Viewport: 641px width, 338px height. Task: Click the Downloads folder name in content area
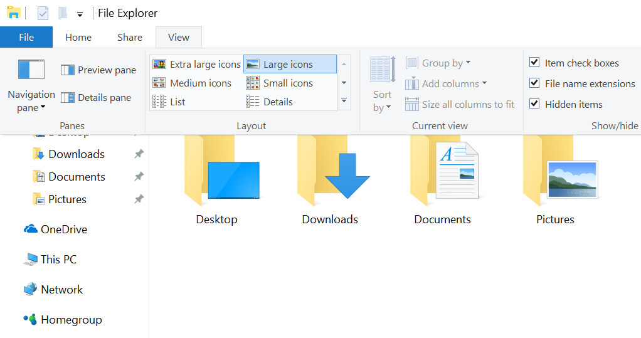(x=330, y=219)
